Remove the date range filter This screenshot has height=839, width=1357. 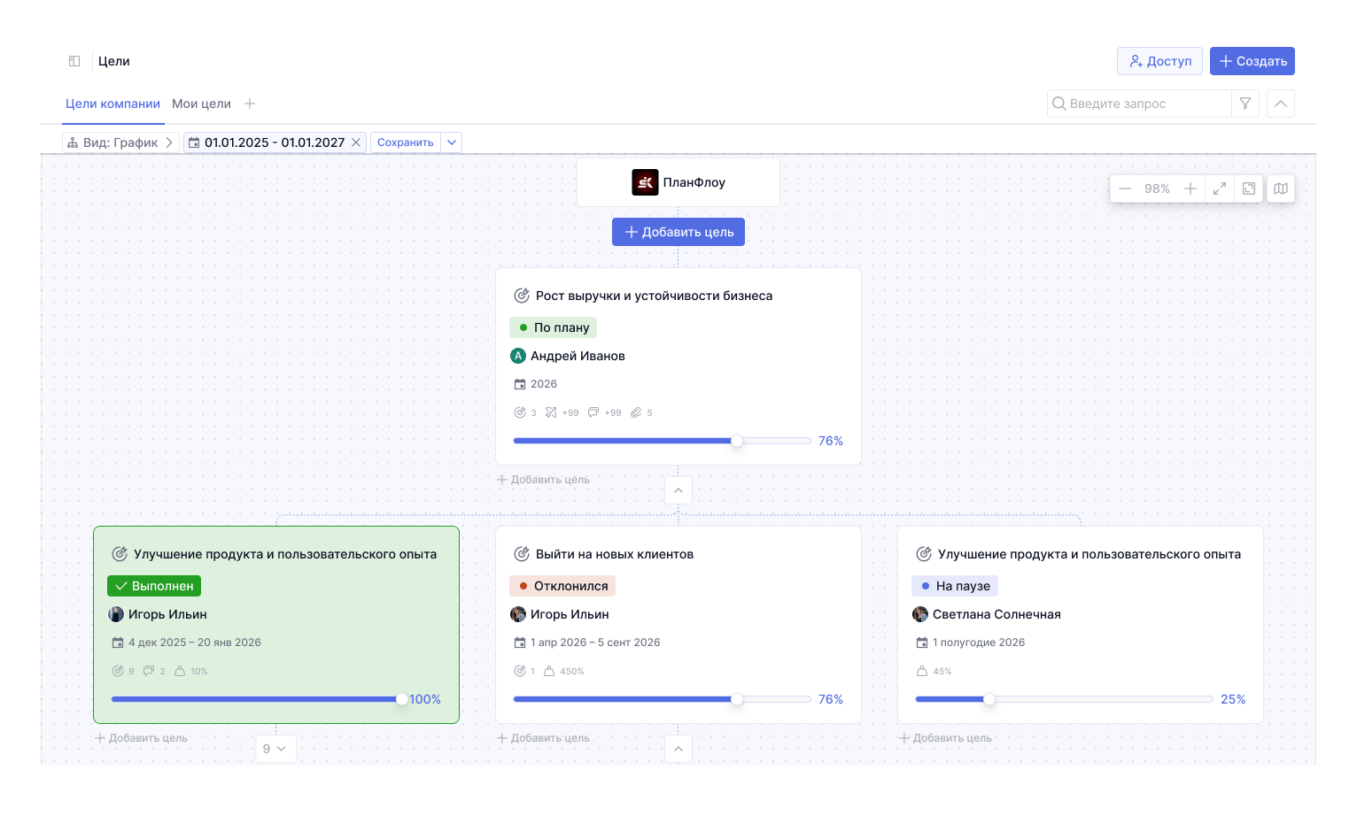coord(356,142)
